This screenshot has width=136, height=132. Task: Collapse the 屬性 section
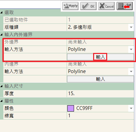tap(1, 101)
